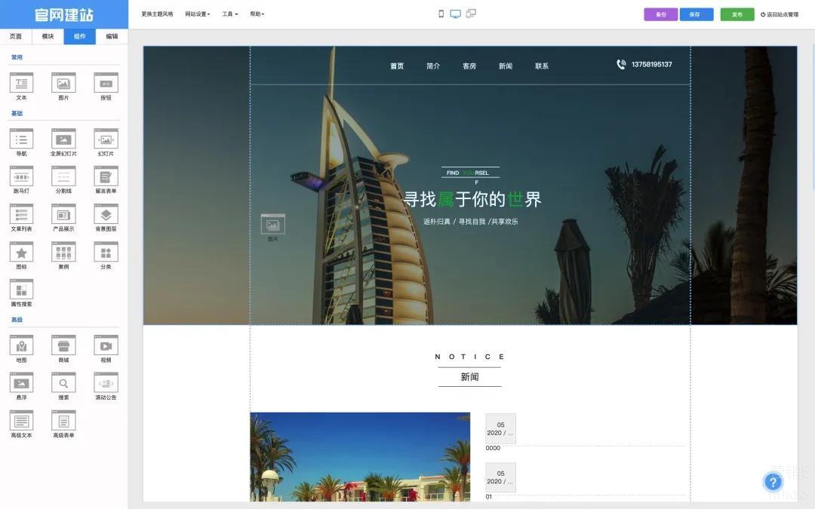
Task: Select the 文本 text component icon
Action: tap(21, 83)
